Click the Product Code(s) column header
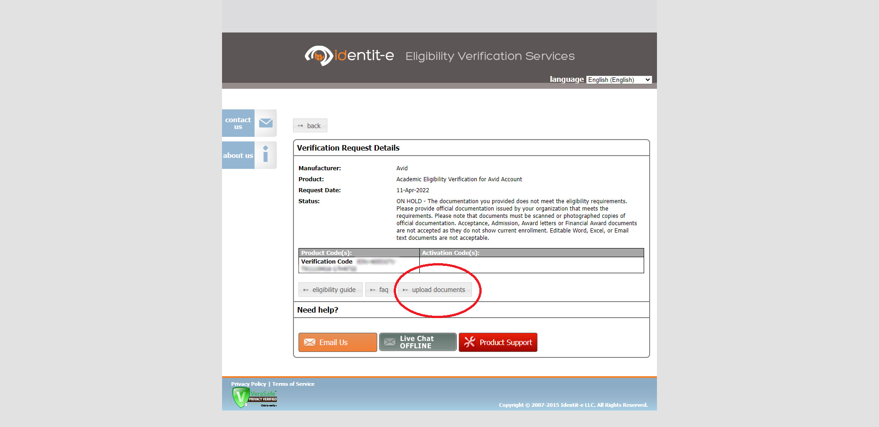Viewport: 879px width, 427px height. [359, 253]
